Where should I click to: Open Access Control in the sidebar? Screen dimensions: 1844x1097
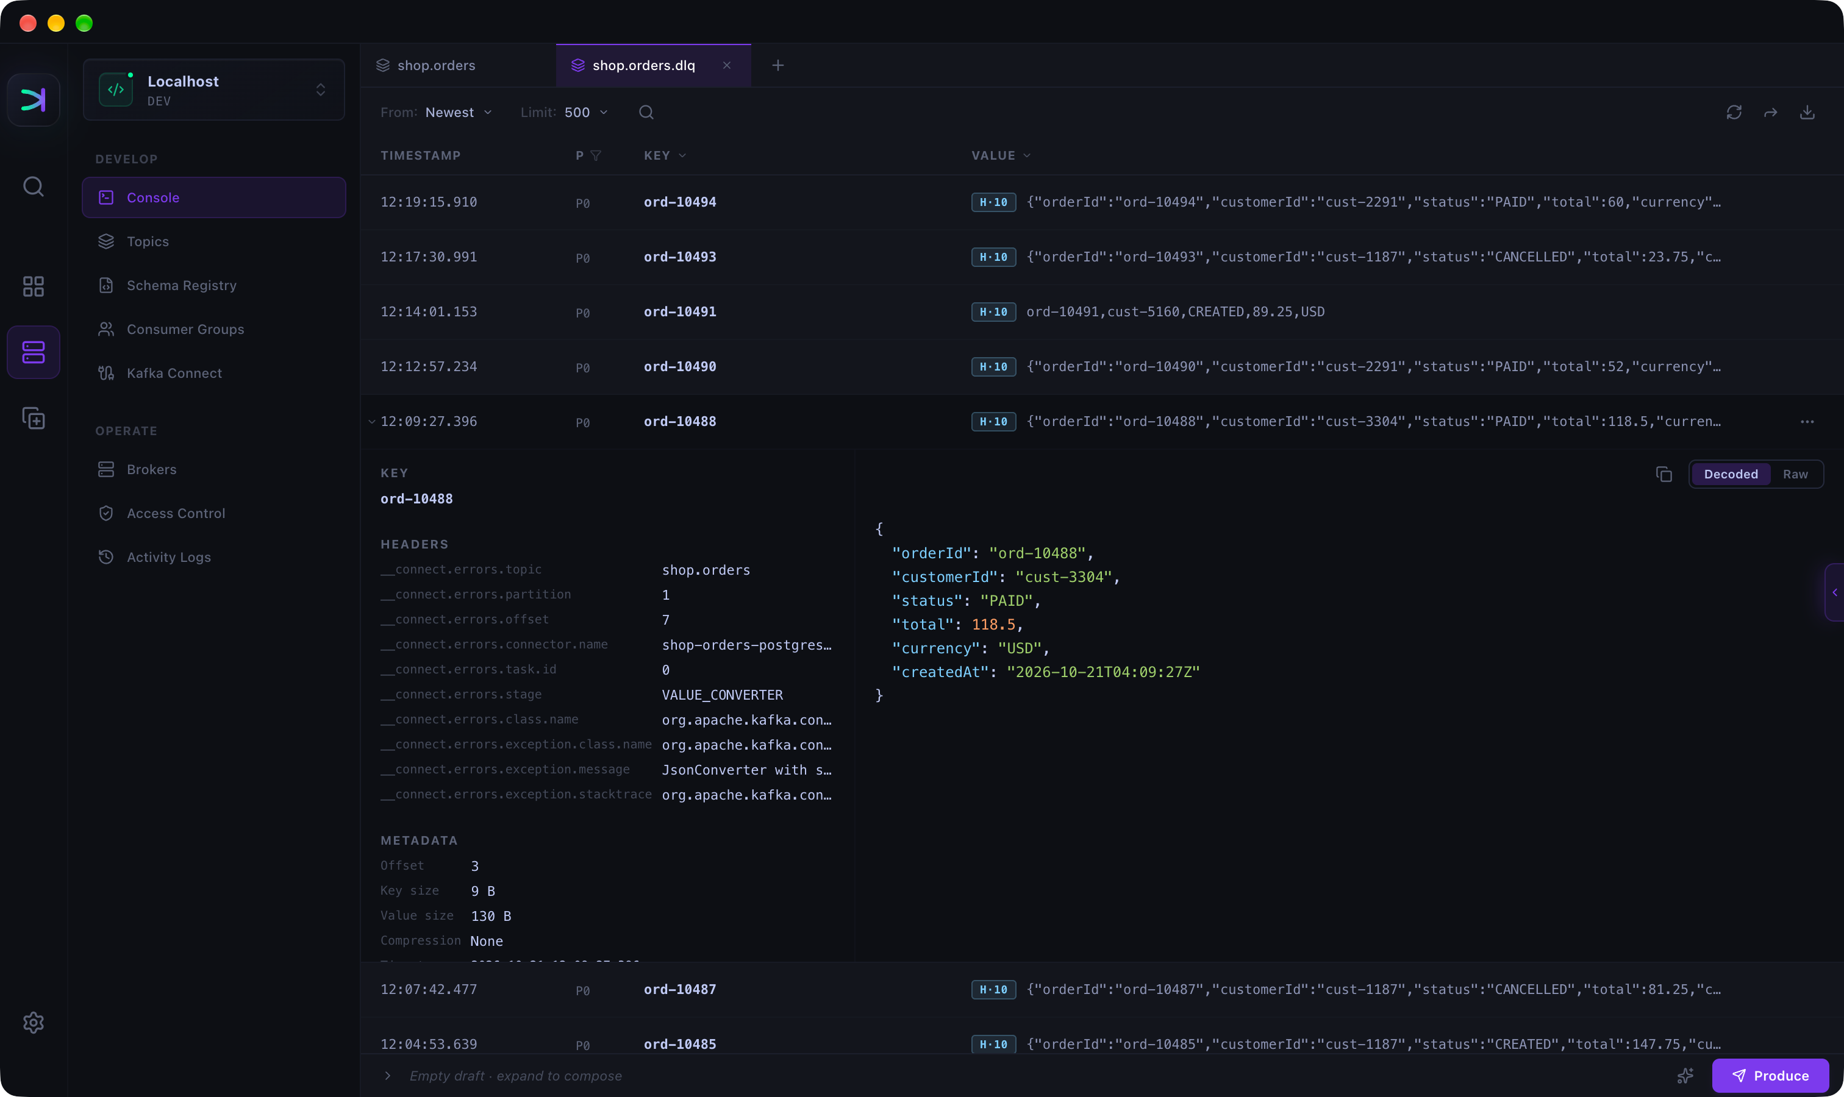214,513
